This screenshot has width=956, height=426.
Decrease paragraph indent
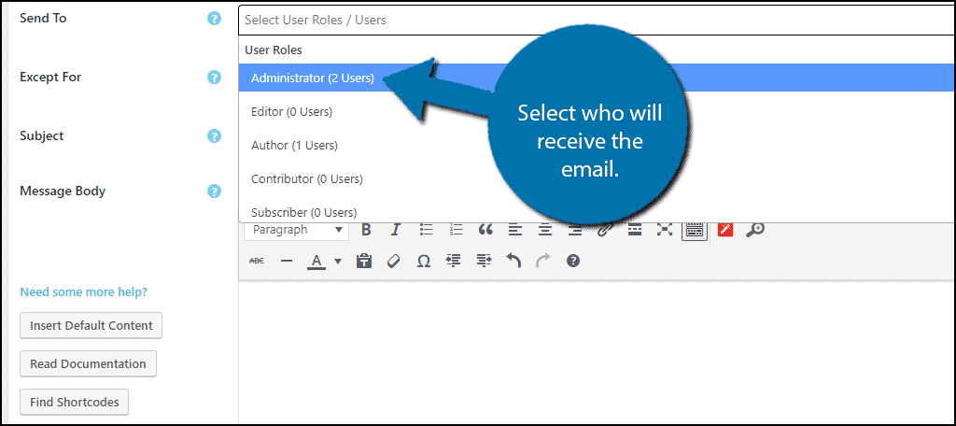[453, 261]
